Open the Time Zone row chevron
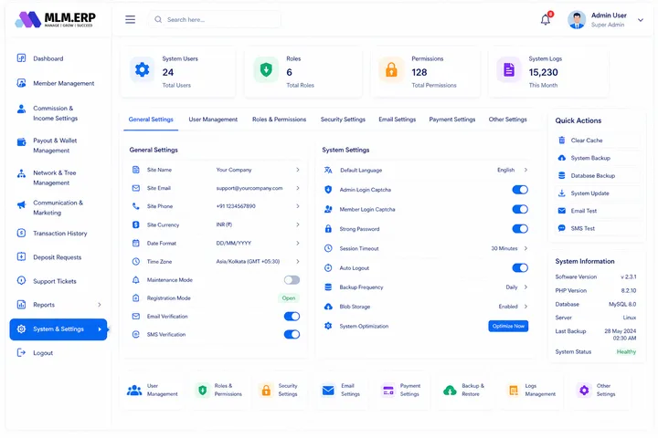The image size is (658, 438). 298,261
